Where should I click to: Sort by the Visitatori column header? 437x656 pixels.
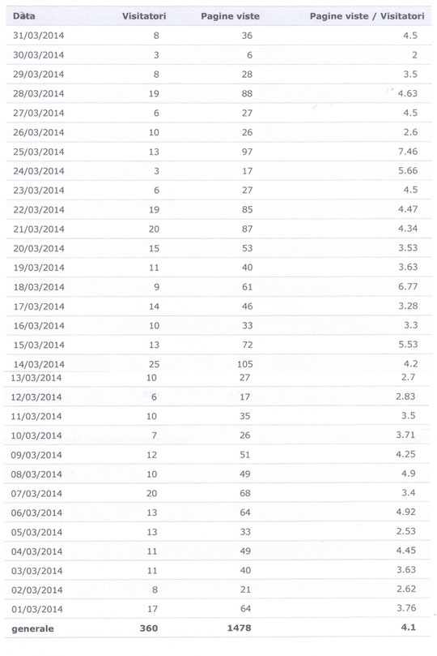point(144,16)
